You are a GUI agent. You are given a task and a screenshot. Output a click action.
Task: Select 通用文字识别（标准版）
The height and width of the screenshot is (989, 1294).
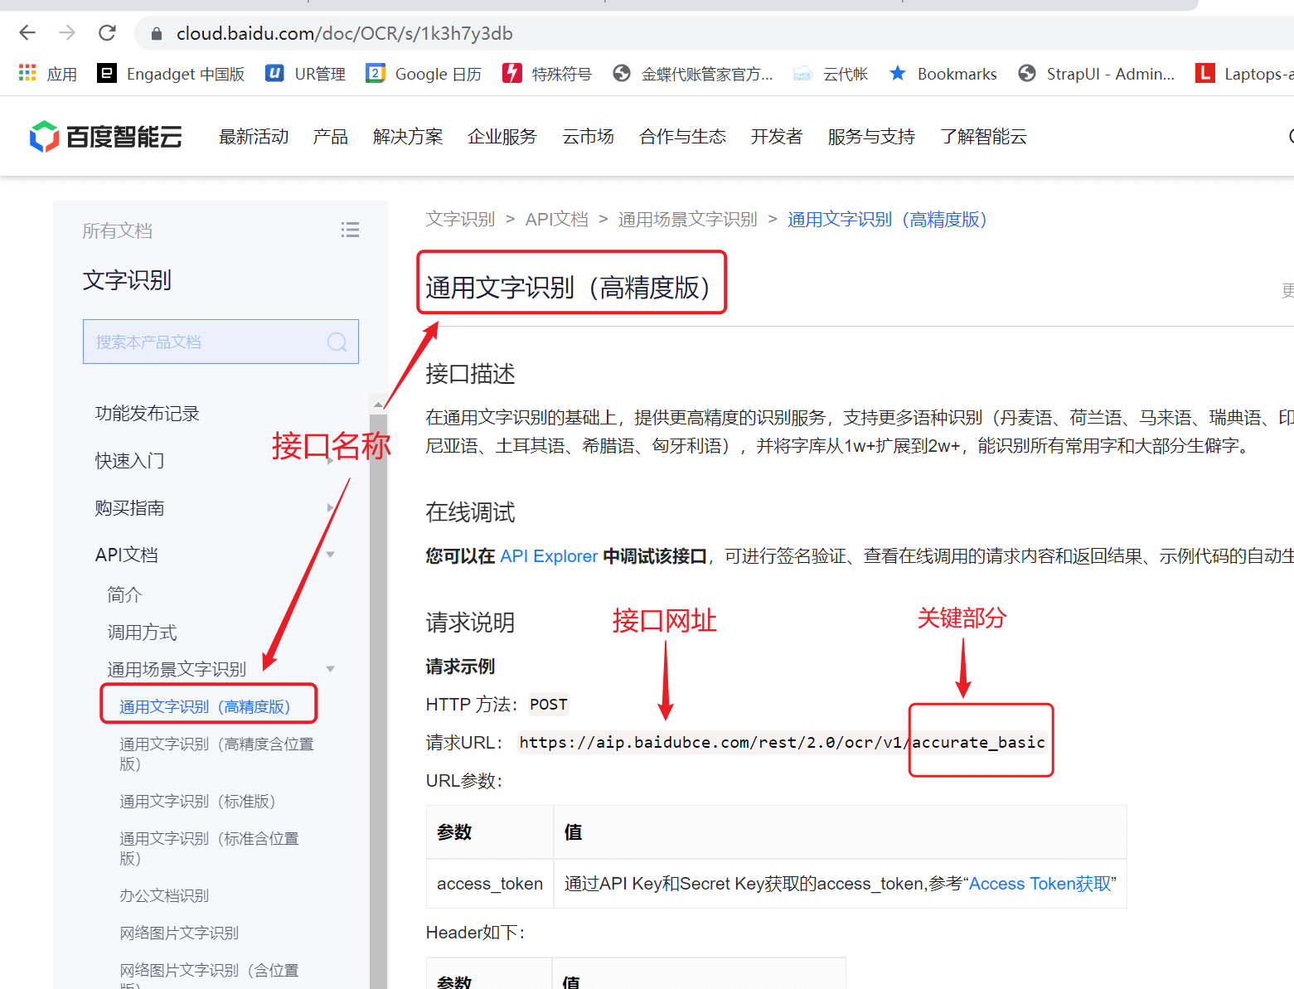tap(197, 802)
